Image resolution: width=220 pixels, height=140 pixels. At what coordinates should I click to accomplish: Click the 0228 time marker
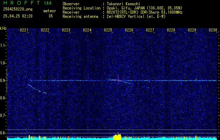pyautogui.click(x=171, y=30)
